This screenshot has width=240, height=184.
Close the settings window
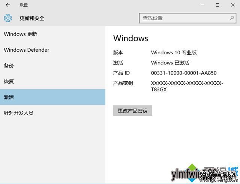tap(232, 5)
